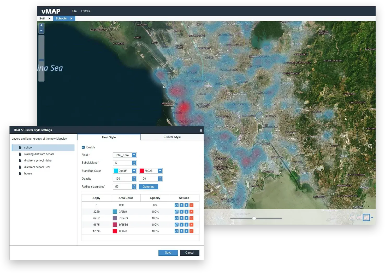Click the Radius size stepper arrows

[134, 187]
